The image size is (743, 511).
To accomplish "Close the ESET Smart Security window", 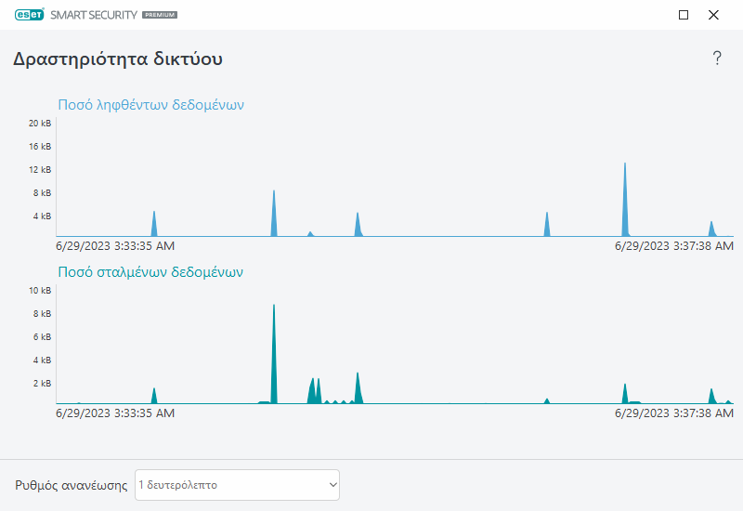I will click(x=713, y=15).
